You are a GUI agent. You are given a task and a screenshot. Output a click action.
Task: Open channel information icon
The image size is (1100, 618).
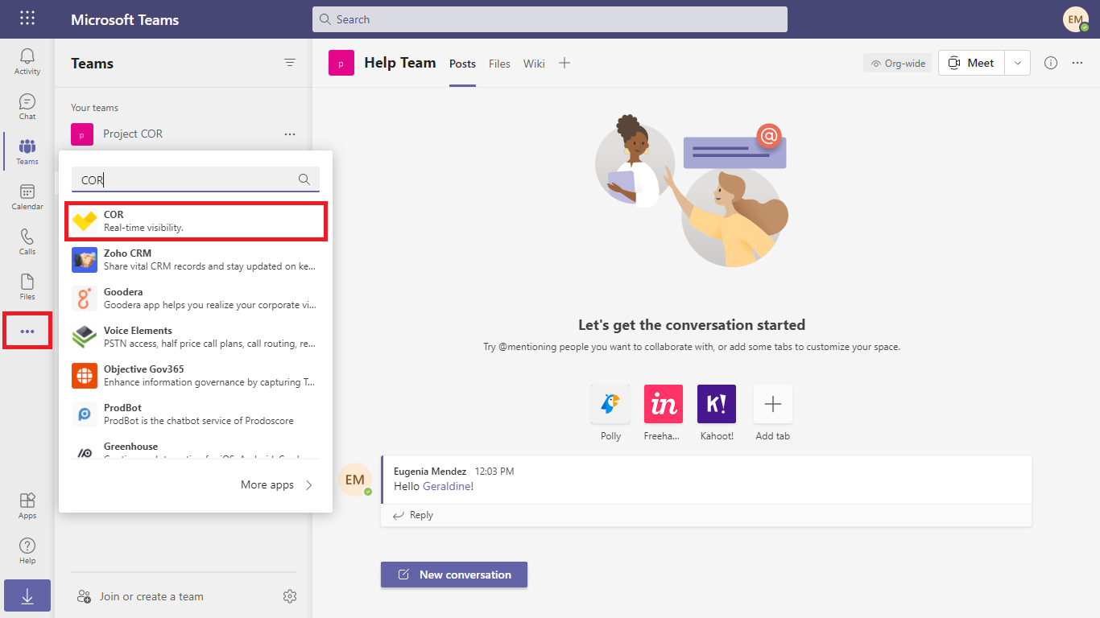(x=1051, y=63)
